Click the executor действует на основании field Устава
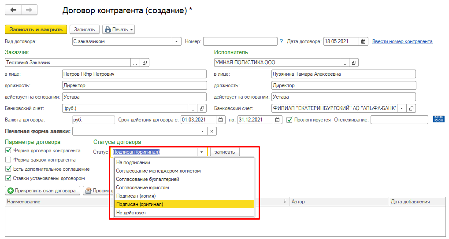Screen dimensions: 449x239 point(344,97)
